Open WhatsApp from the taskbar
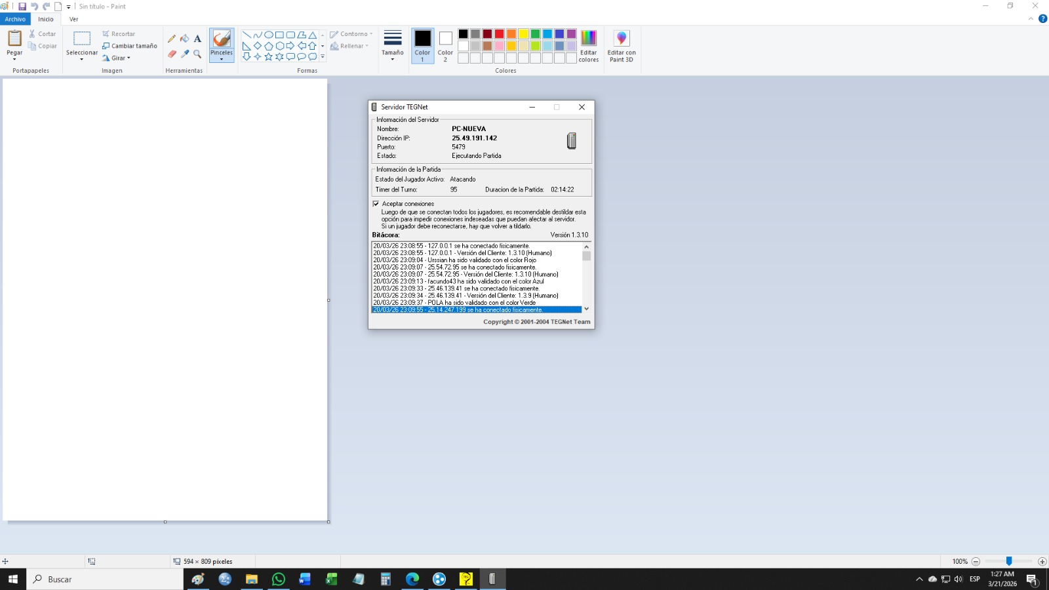The image size is (1049, 590). click(x=279, y=579)
